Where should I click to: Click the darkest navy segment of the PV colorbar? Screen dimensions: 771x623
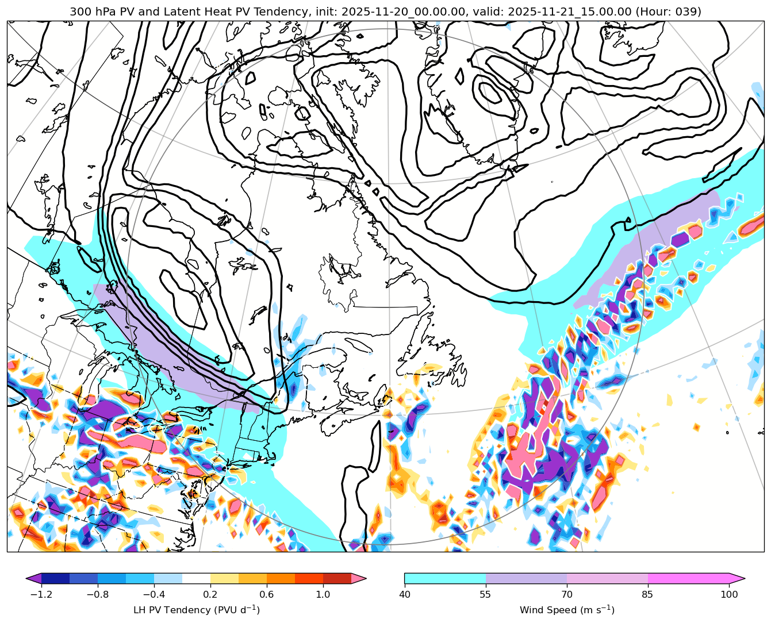tap(55, 578)
